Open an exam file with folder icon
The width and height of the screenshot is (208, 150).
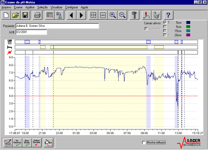16,15
